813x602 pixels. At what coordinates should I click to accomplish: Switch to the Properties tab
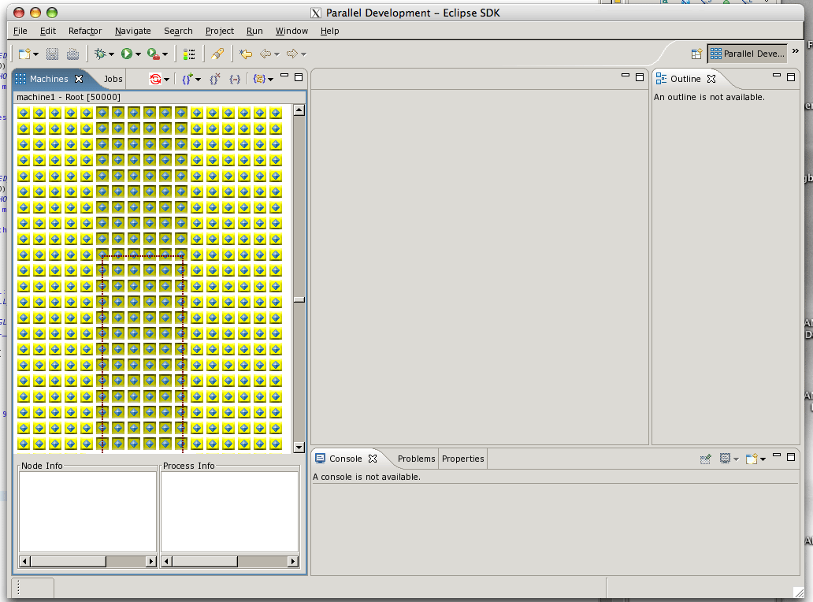(x=463, y=459)
